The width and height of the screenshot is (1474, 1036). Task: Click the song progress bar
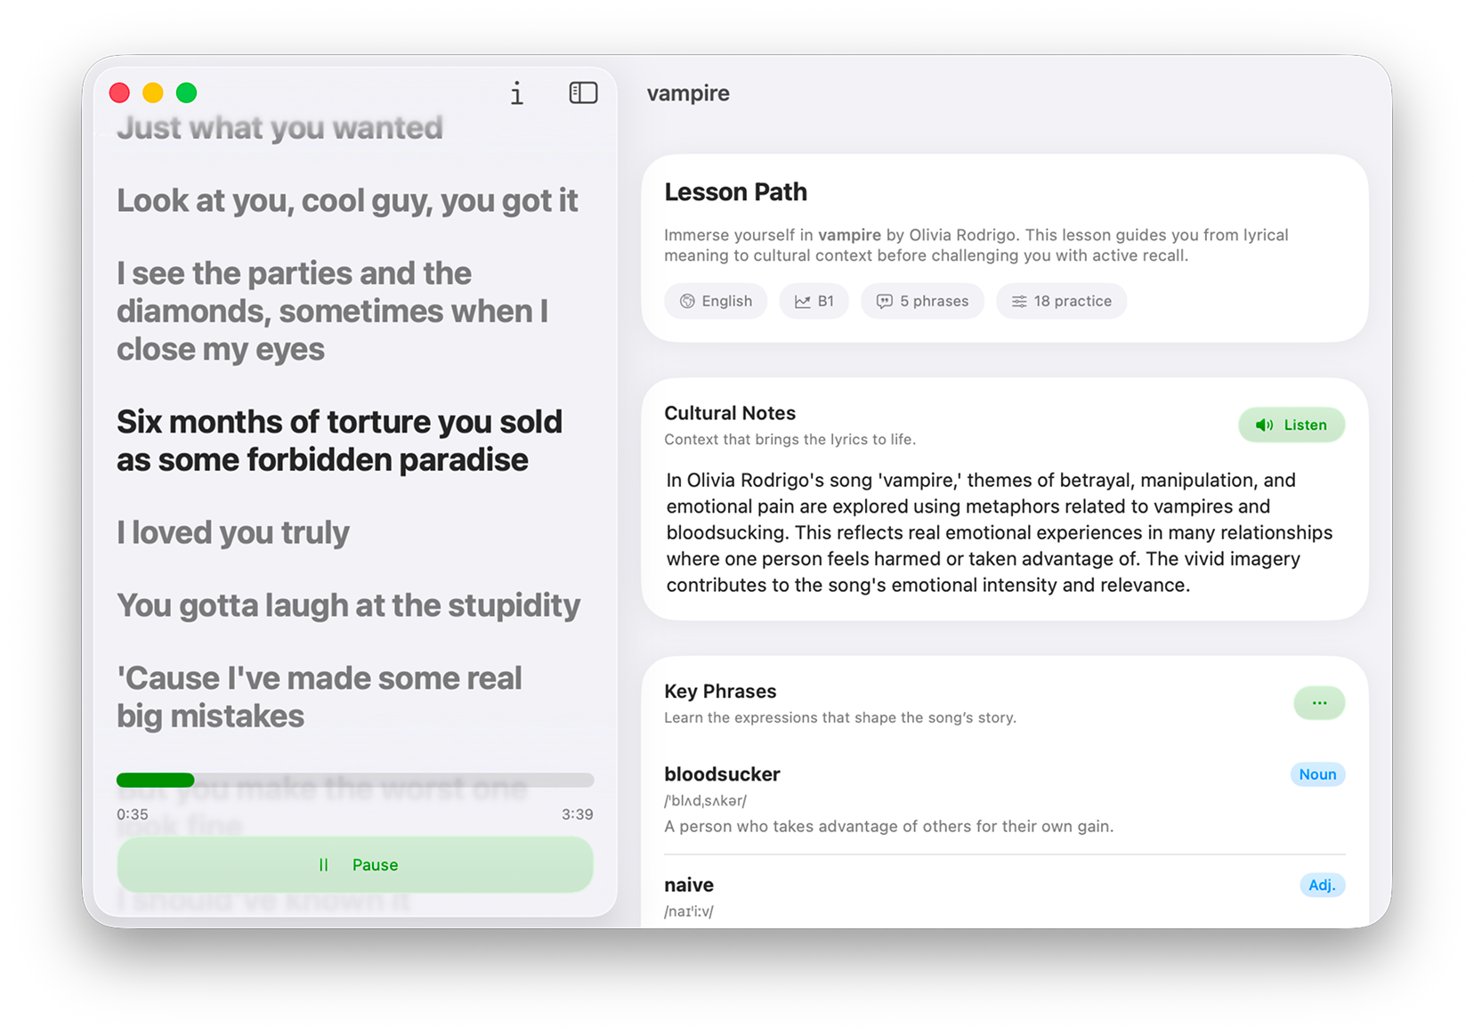pos(355,780)
